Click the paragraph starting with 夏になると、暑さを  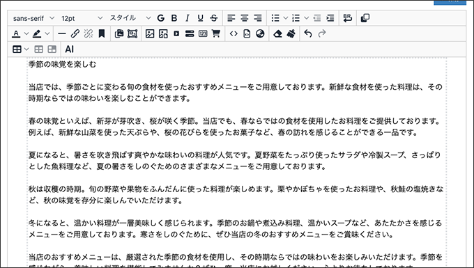click(235, 161)
